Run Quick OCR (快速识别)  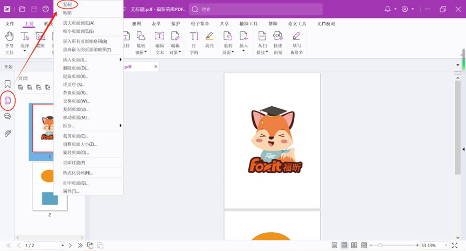[x=278, y=43]
